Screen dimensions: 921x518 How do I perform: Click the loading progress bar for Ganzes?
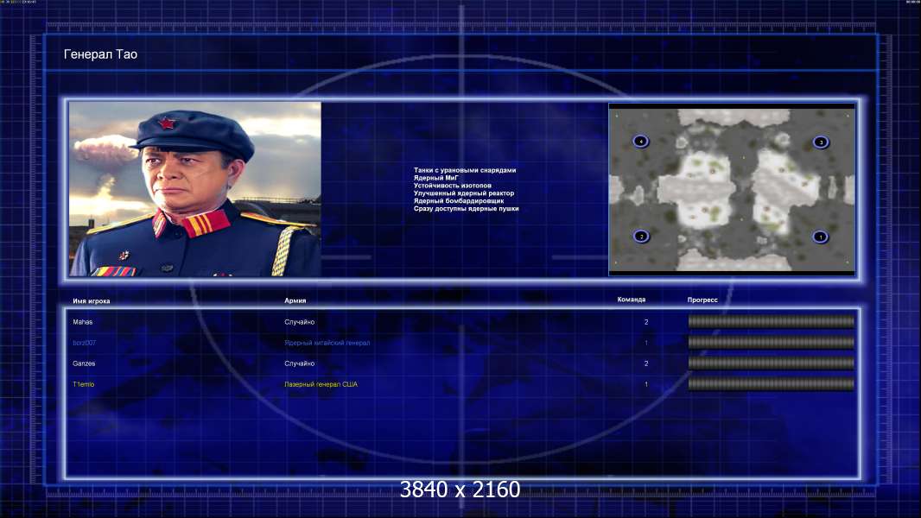click(772, 363)
